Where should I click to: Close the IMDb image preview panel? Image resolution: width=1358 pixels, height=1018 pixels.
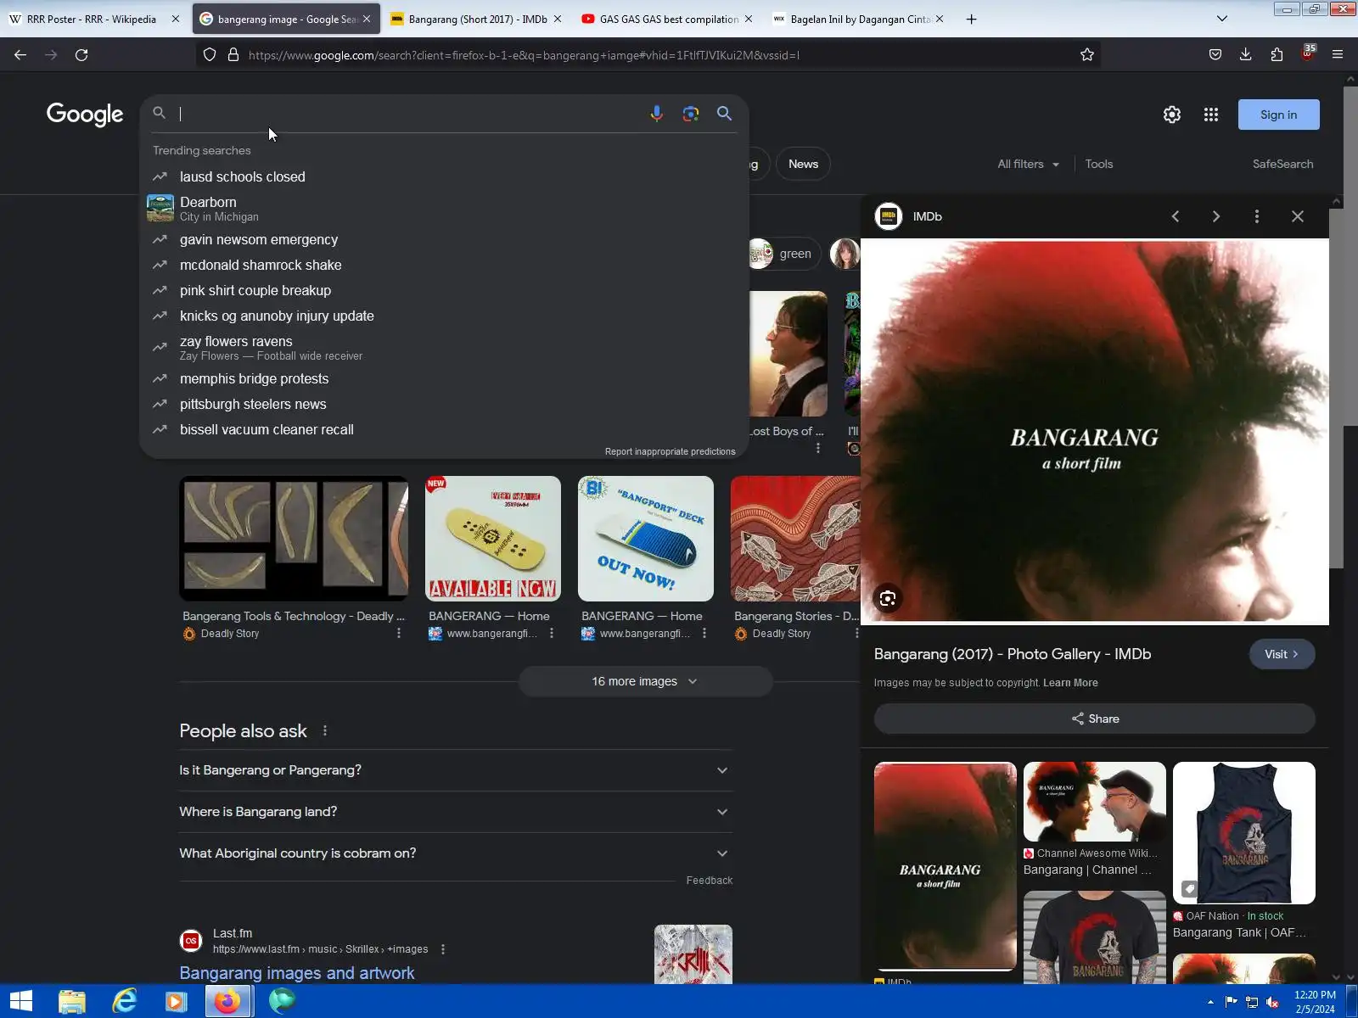[1298, 216]
